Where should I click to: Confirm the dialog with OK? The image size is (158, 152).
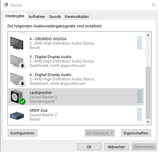[x=89, y=147]
